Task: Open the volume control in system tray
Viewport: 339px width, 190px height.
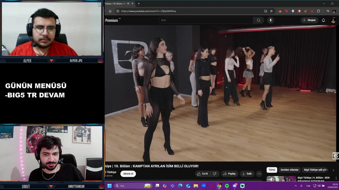Action: point(319,186)
